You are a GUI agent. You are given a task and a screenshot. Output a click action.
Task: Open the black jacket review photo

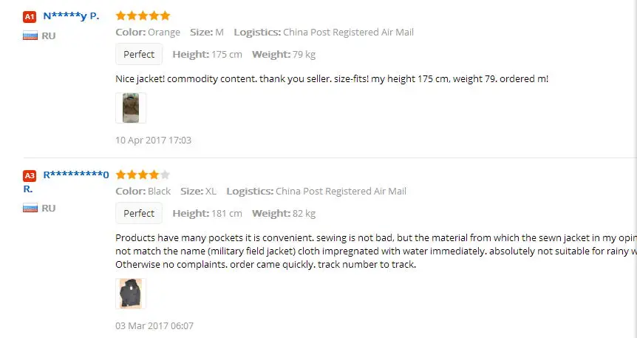point(131,294)
